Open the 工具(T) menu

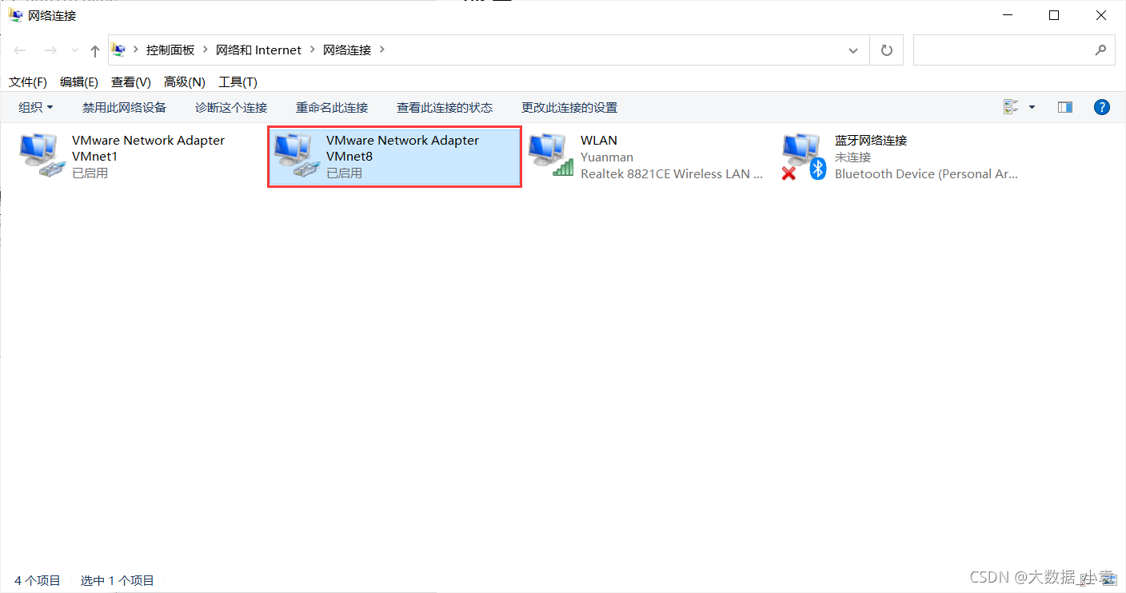pyautogui.click(x=238, y=82)
